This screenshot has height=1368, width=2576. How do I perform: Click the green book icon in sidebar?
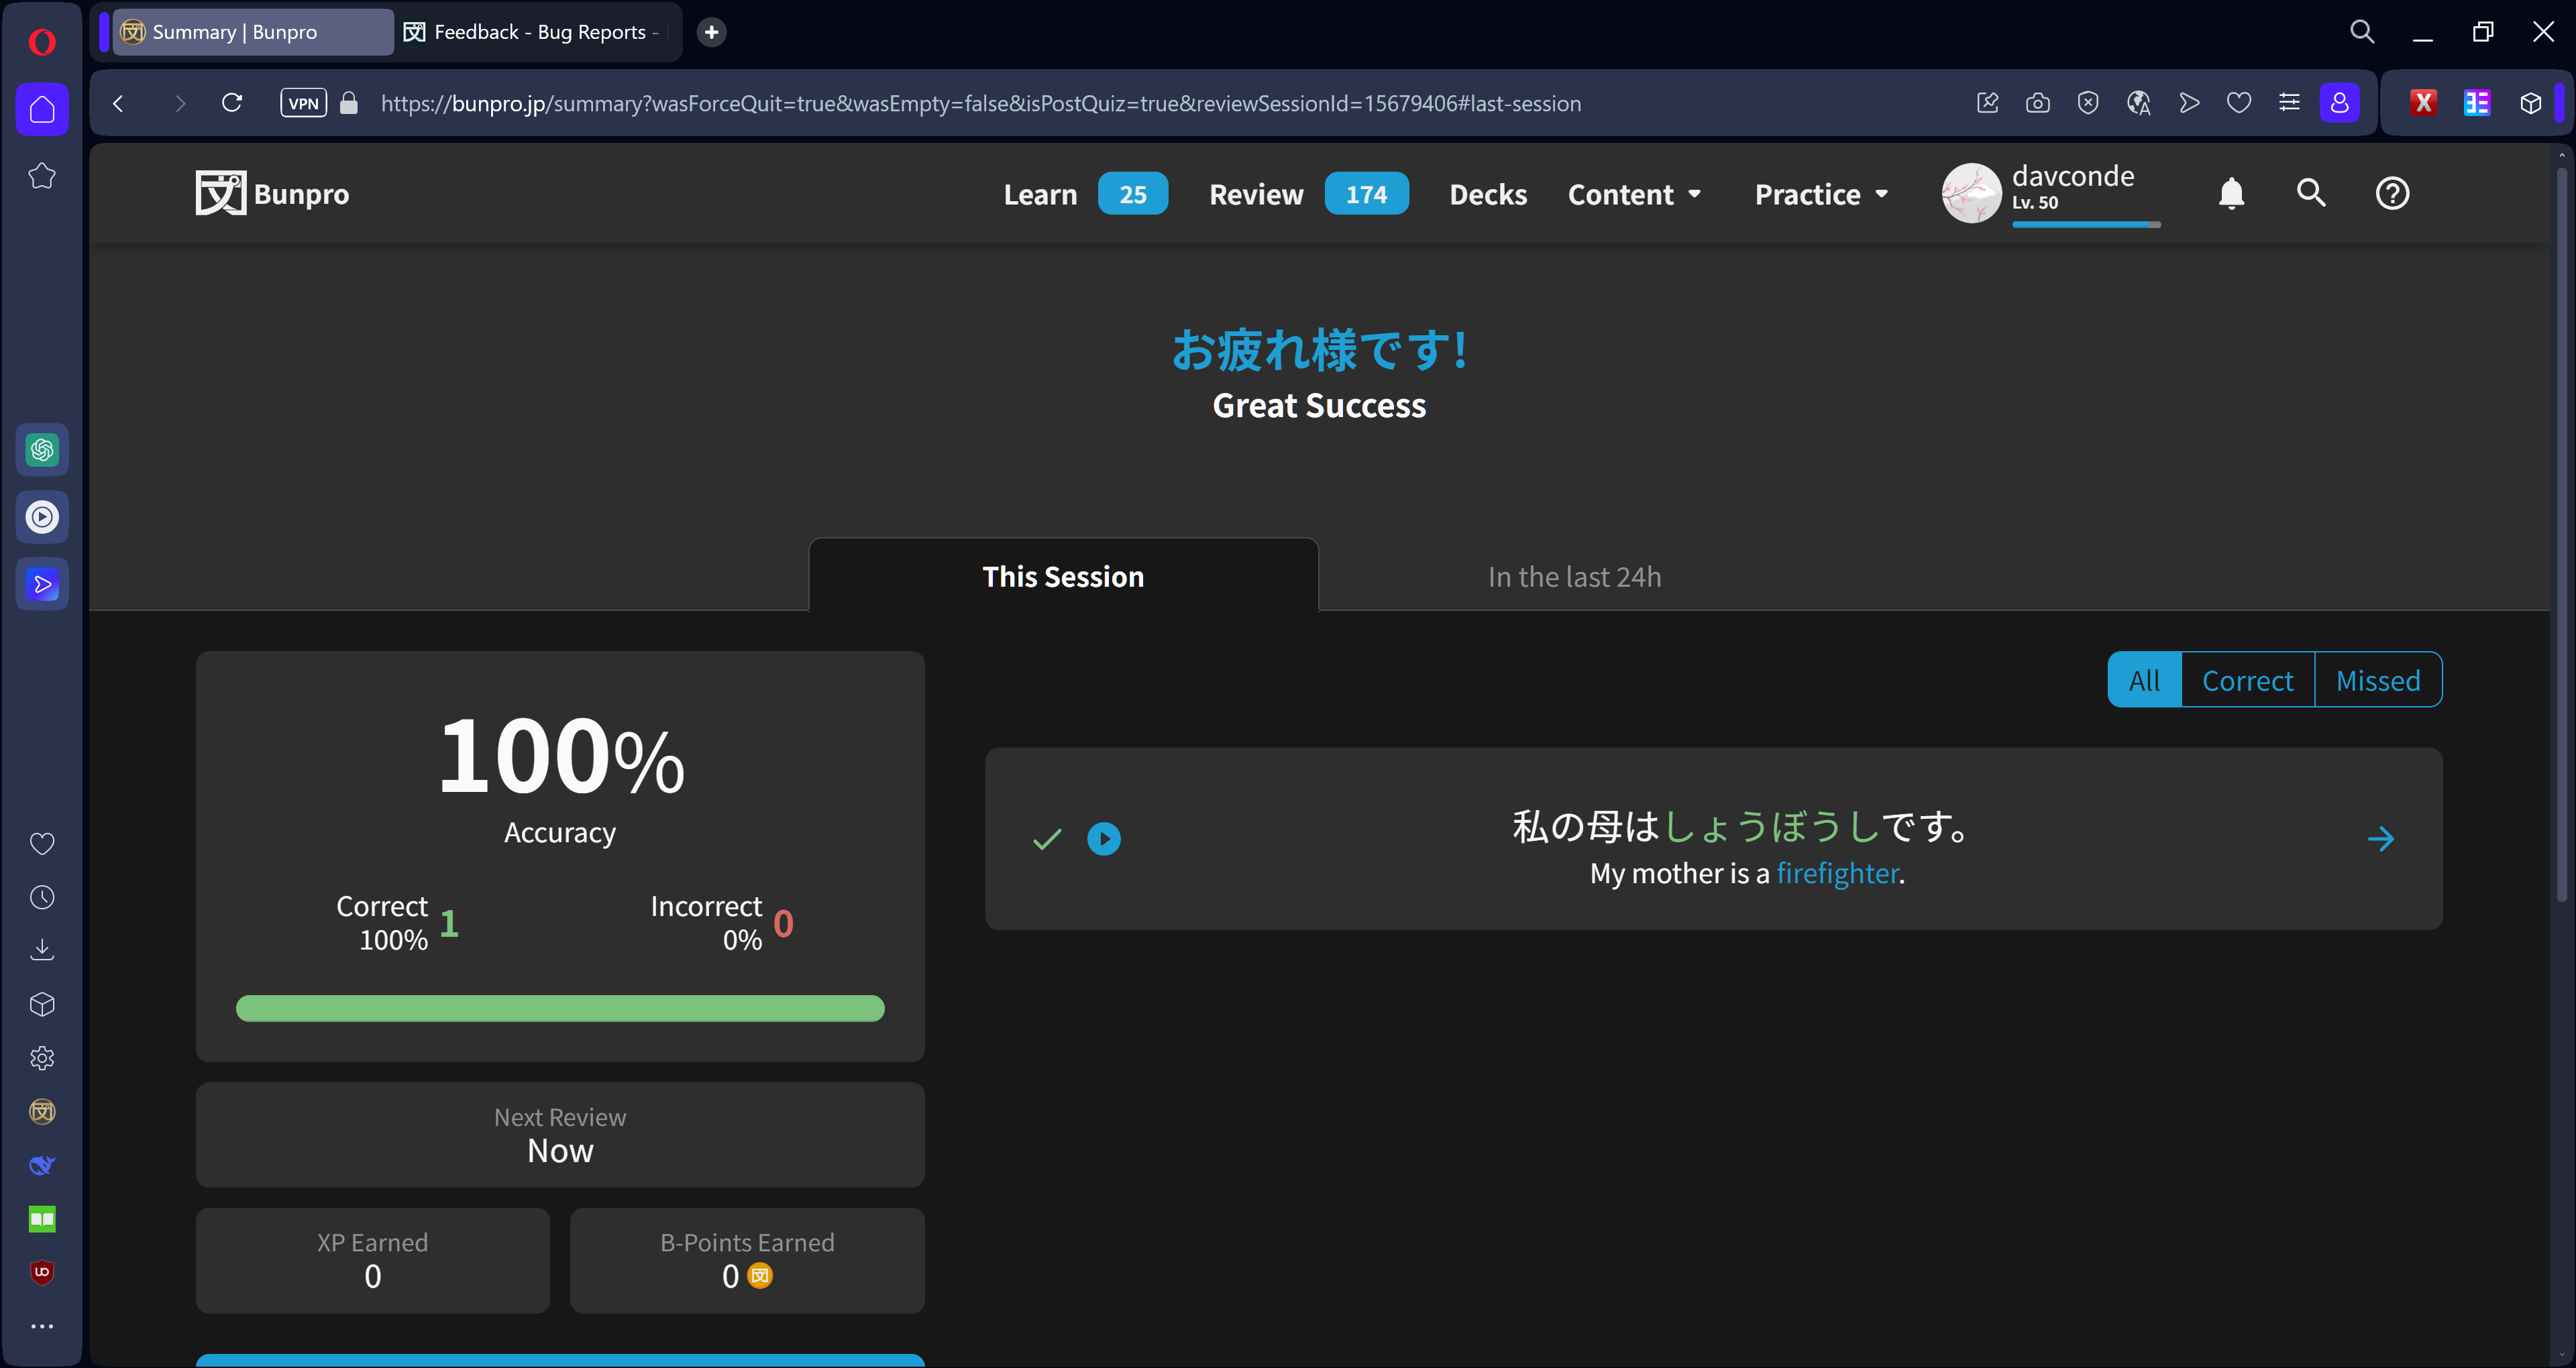pos(42,1219)
